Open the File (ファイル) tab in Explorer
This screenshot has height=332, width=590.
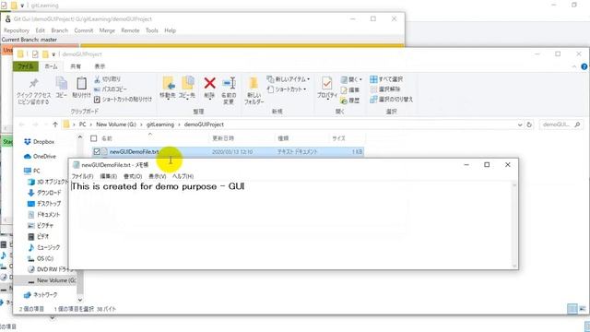pos(26,66)
